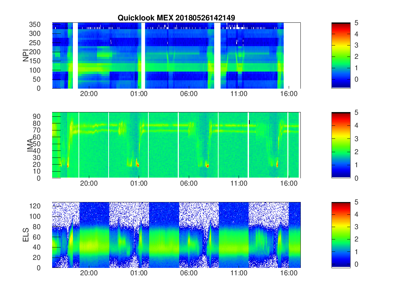The width and height of the screenshot is (401, 301).
Task: Click the 4 label on IMA colorbar
Action: pos(357,125)
